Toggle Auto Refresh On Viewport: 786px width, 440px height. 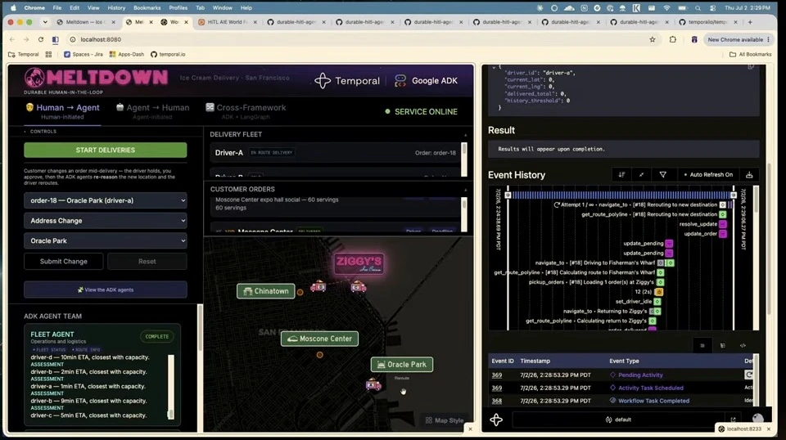708,175
